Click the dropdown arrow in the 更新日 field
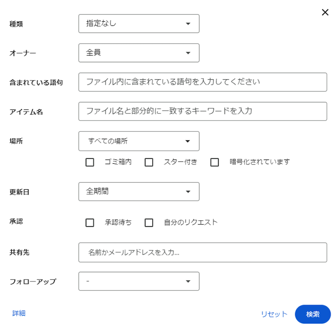The height and width of the screenshot is (327, 336). coord(189,192)
